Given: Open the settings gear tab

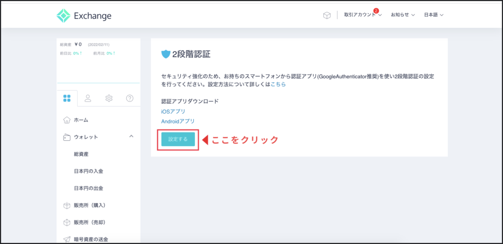Looking at the screenshot, I should point(109,98).
